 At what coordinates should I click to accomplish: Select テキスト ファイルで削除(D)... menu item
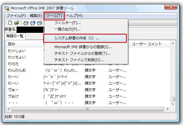click(x=79, y=60)
